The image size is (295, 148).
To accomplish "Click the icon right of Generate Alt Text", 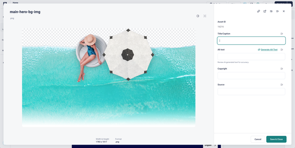I will [282, 50].
